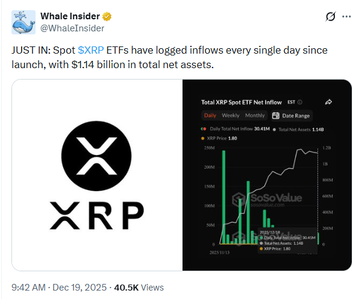Open the $XRP cashtag link
The width and height of the screenshot is (362, 299).
(92, 52)
